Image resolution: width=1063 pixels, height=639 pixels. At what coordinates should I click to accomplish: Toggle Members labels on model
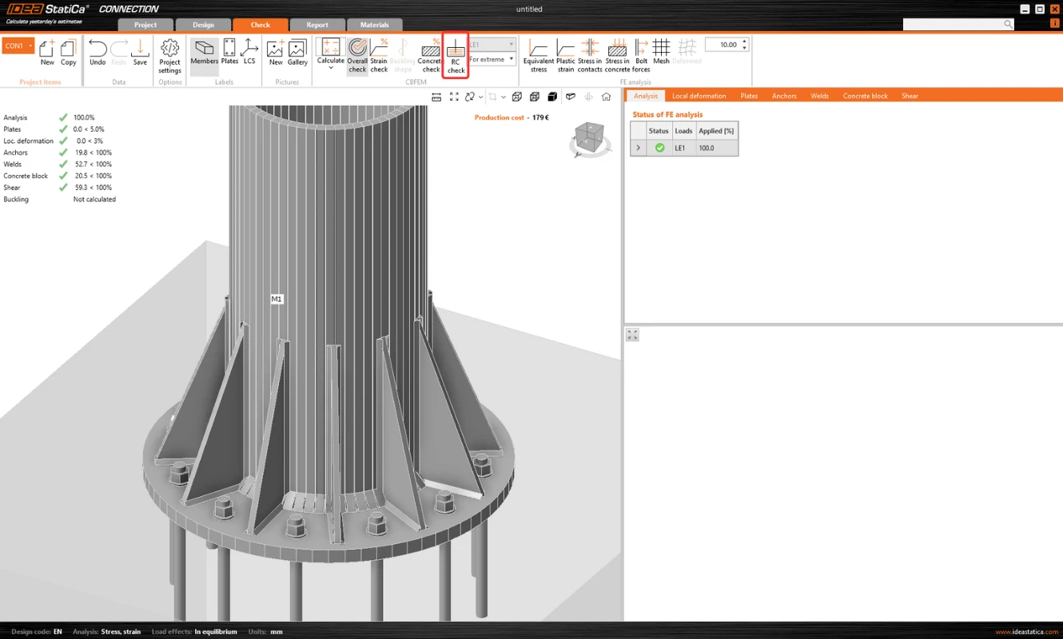(x=204, y=53)
